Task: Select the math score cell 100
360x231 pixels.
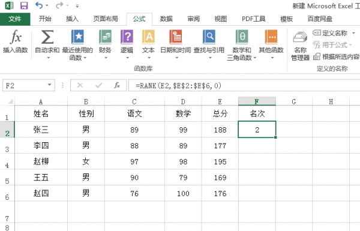Action: point(183,193)
